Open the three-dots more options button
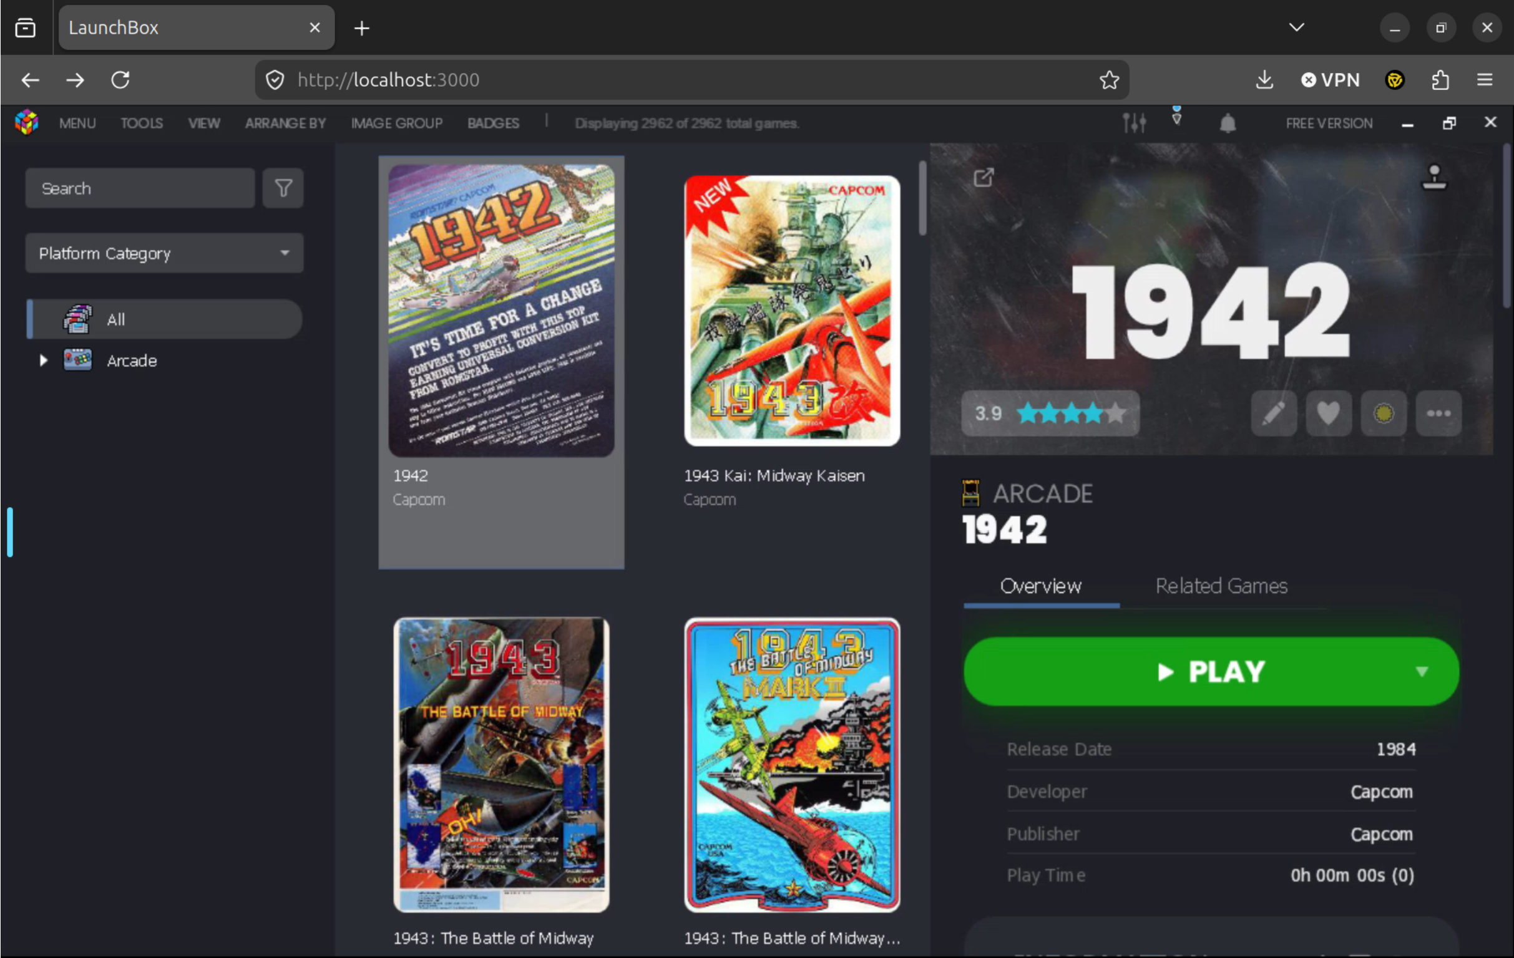1514x958 pixels. point(1438,414)
